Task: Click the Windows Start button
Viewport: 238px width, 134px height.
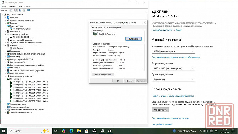Action: coord(4,131)
